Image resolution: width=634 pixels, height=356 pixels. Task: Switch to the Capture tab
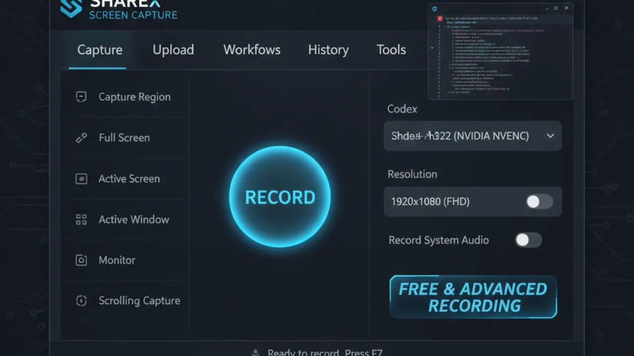(x=100, y=50)
